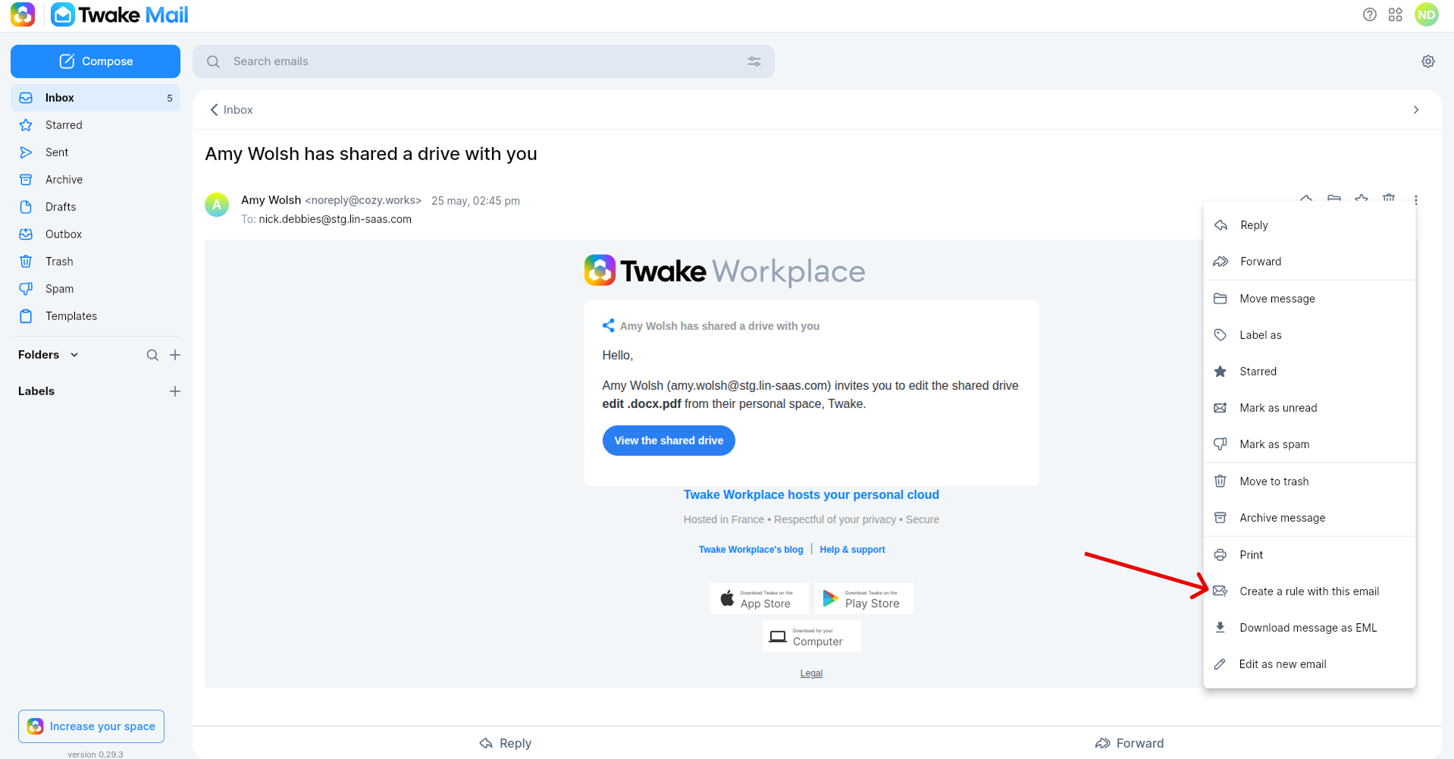Toggle Starred in the context menu
The height and width of the screenshot is (759, 1454).
1309,372
